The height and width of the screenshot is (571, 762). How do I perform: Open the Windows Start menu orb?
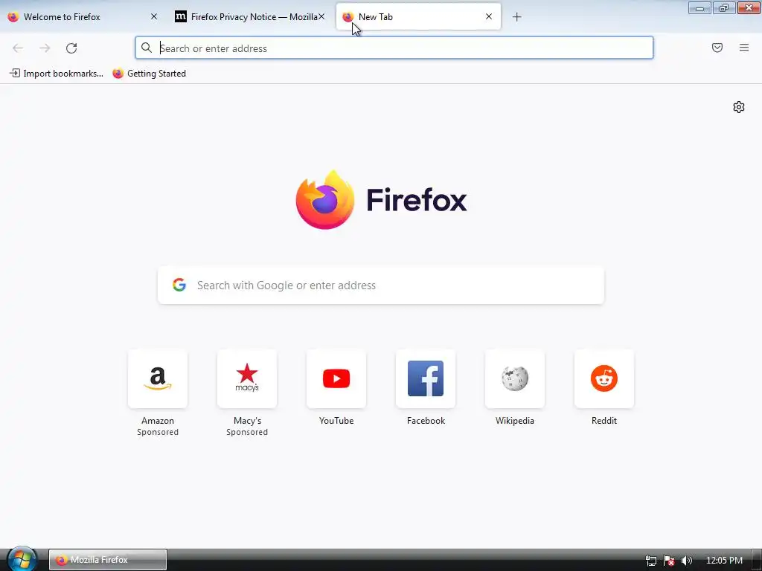coord(22,559)
